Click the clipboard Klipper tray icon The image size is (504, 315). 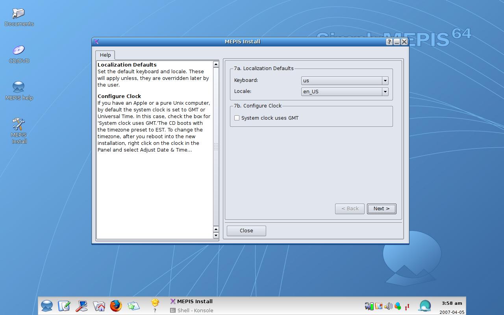[379, 306]
